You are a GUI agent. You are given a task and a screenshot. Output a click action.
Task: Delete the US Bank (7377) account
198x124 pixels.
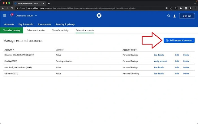click(x=186, y=73)
